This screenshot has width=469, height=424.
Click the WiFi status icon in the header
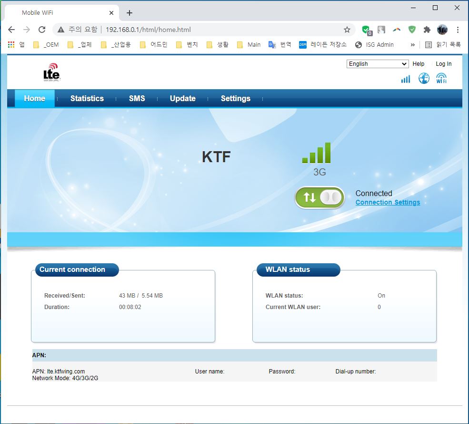coord(441,78)
